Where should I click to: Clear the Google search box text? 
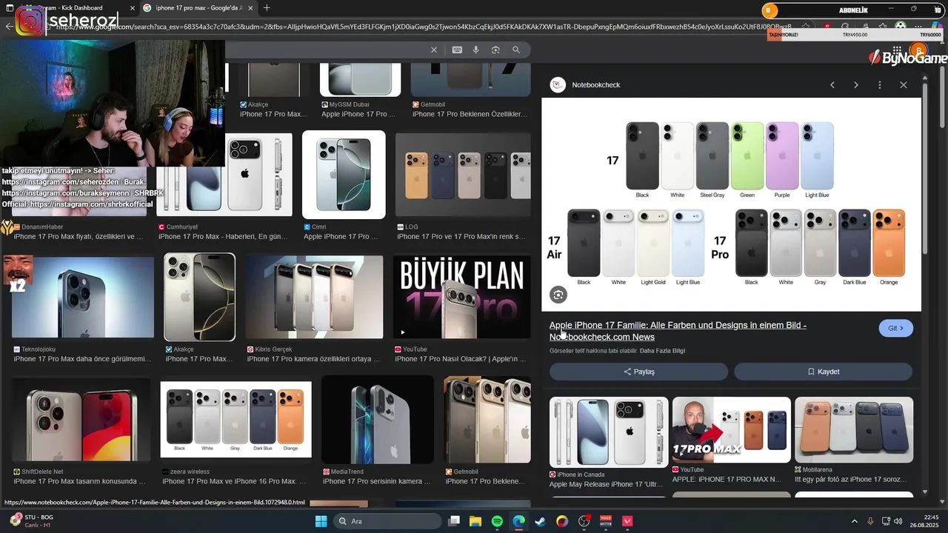click(434, 50)
